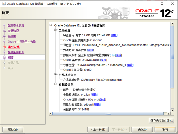Edit the 磁盘空间 setting

click(x=114, y=35)
